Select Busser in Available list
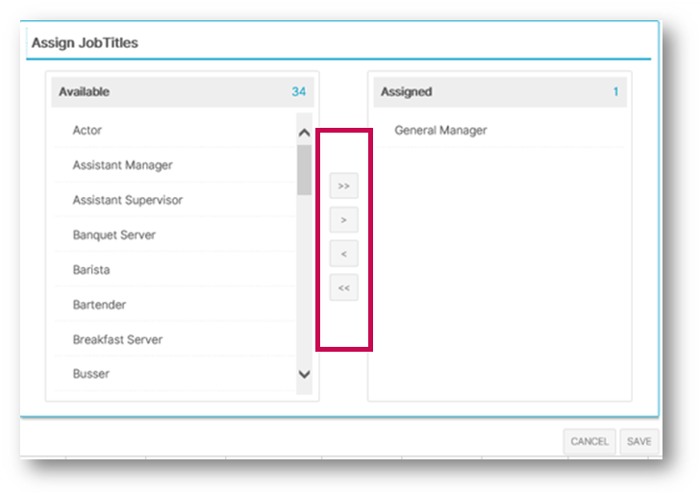The image size is (700, 493). coord(175,374)
